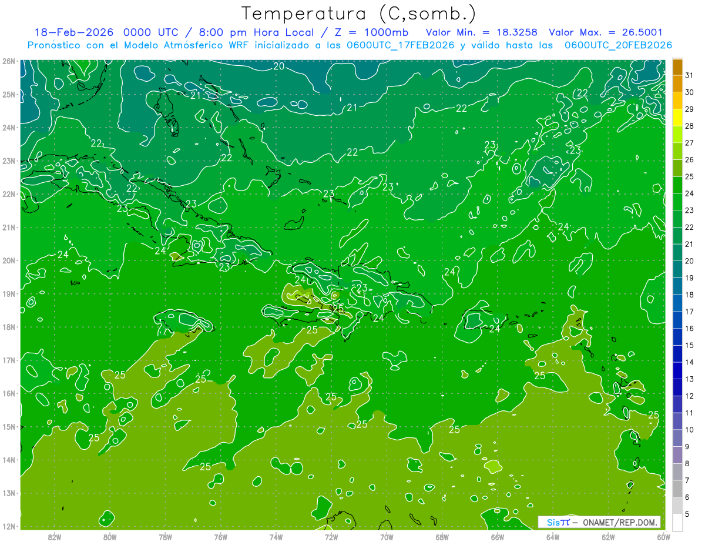Click the 80W longitude axis label
705x545 pixels.
tap(110, 537)
